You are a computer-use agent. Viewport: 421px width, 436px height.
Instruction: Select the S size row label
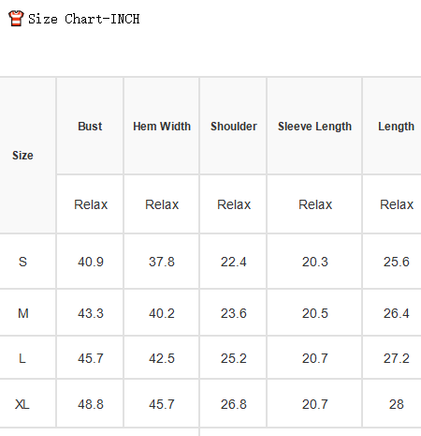[x=22, y=262]
